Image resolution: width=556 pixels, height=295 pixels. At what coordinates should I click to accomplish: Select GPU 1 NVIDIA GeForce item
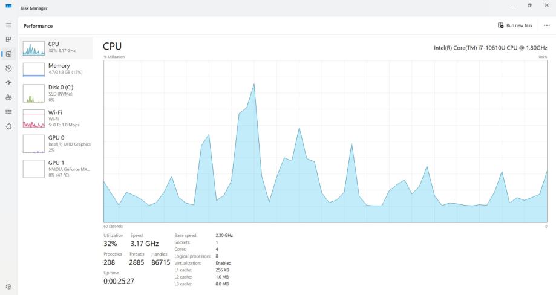[56, 169]
